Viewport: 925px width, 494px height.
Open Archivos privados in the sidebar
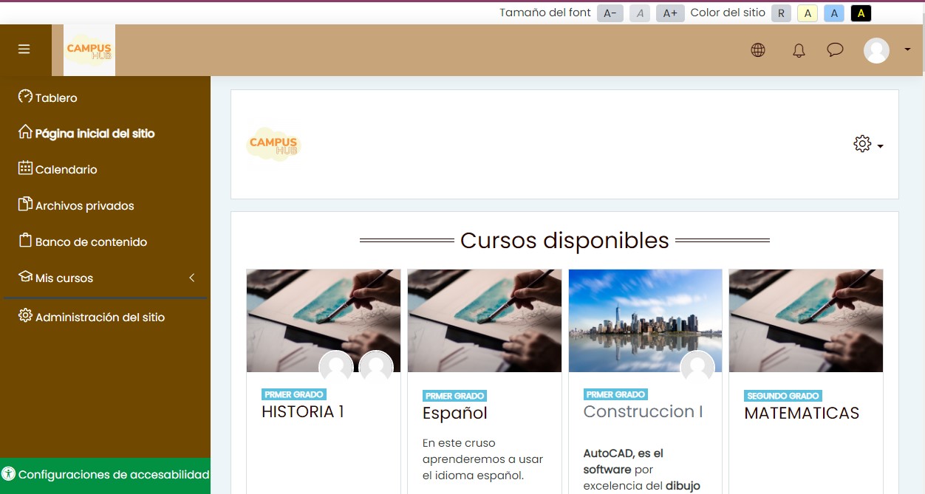click(84, 205)
